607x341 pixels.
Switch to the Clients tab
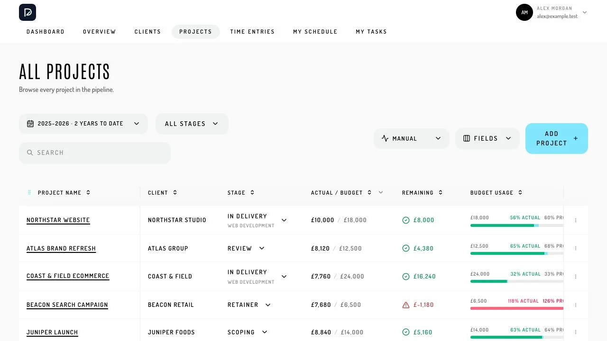(x=147, y=32)
